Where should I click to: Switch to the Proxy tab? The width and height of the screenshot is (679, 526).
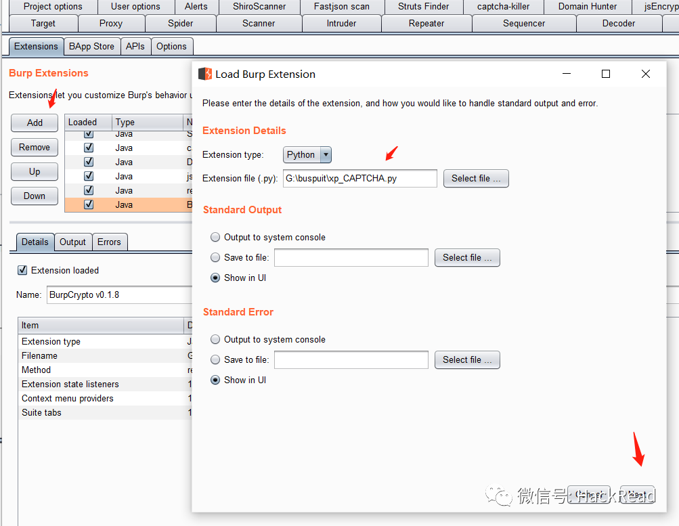click(111, 24)
